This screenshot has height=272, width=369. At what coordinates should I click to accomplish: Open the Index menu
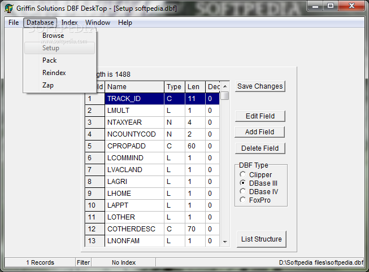pos(70,23)
